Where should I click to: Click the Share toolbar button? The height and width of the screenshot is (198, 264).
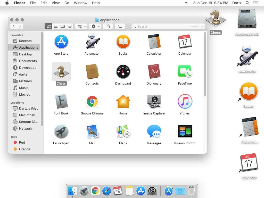point(108,26)
